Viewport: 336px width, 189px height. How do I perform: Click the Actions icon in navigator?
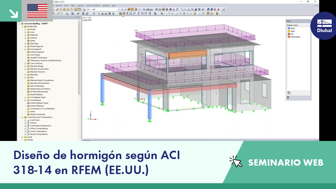28,123
